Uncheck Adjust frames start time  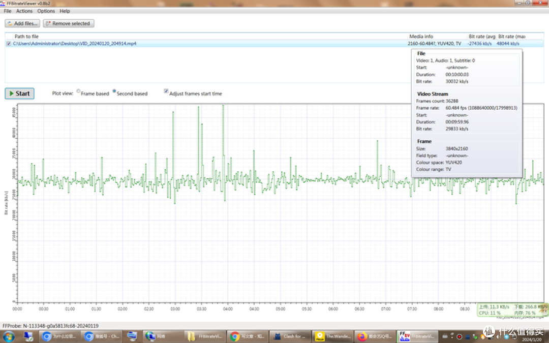(x=166, y=92)
